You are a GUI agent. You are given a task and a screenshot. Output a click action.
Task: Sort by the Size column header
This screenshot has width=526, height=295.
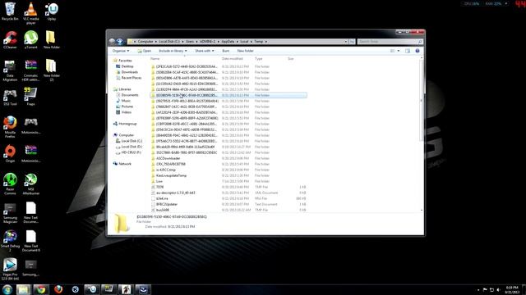(x=290, y=58)
